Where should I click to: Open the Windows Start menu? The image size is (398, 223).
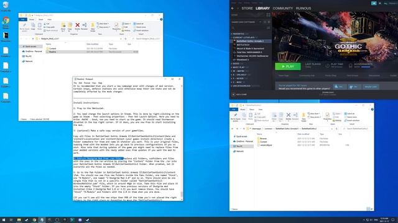pyautogui.click(x=4, y=220)
